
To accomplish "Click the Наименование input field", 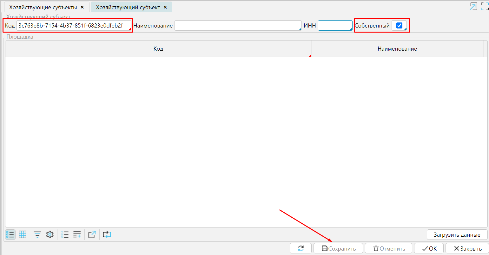I will (x=238, y=26).
